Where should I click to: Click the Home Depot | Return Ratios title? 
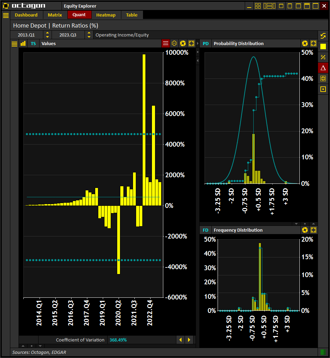tap(56, 25)
